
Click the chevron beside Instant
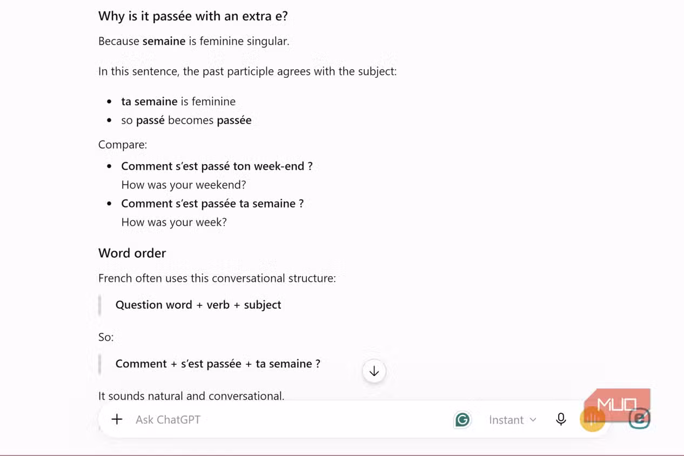tap(533, 420)
